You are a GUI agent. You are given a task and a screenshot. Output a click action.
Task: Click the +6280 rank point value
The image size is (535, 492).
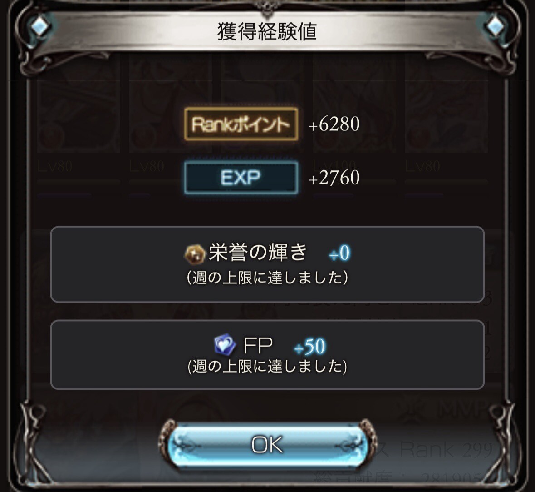pyautogui.click(x=334, y=124)
